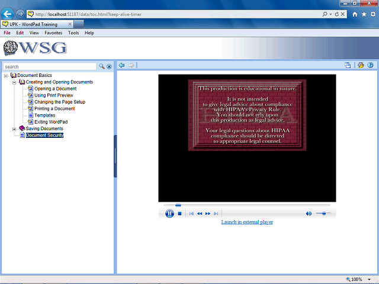The image size is (379, 284).
Task: Open the View menu
Action: [34, 33]
